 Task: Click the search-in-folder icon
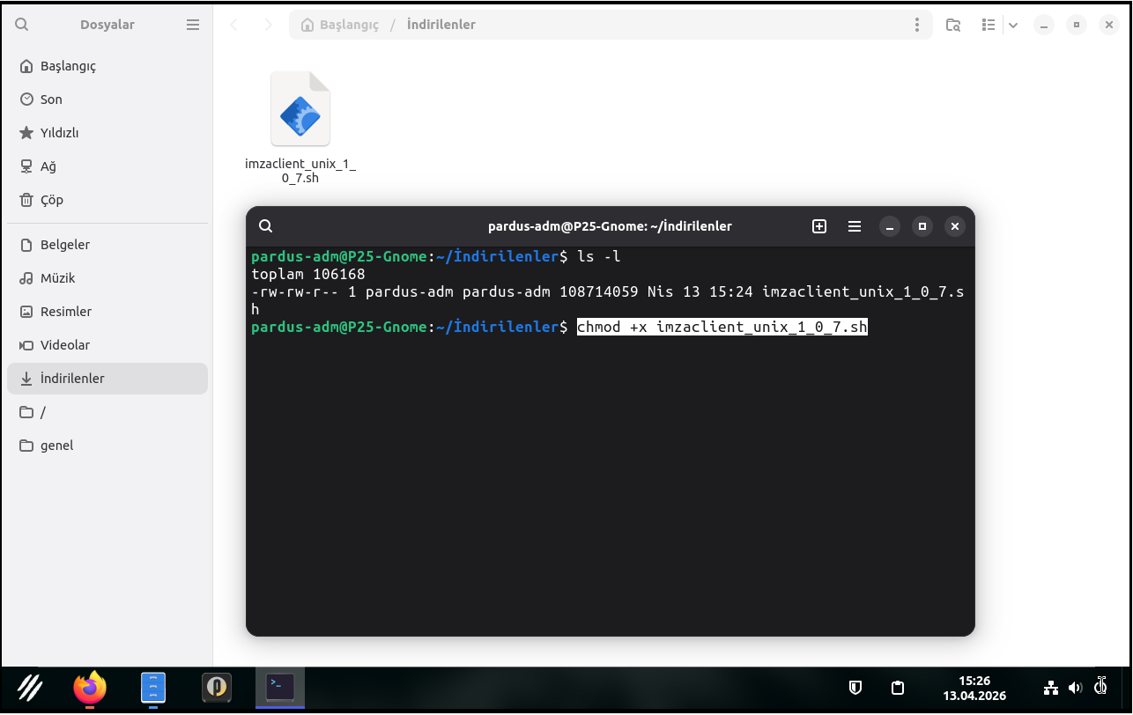coord(953,25)
